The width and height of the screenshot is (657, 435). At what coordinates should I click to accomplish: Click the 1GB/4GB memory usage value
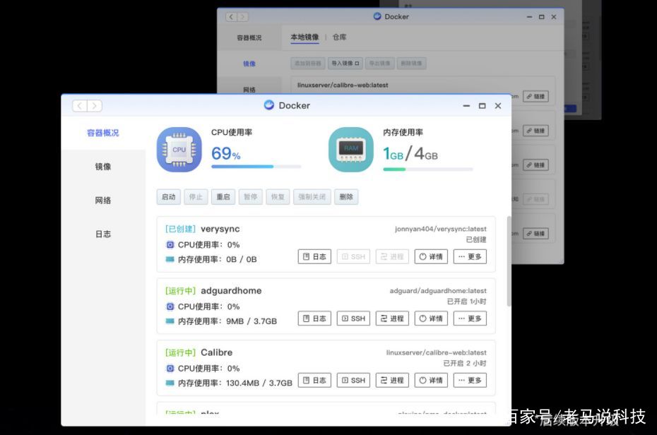point(410,154)
